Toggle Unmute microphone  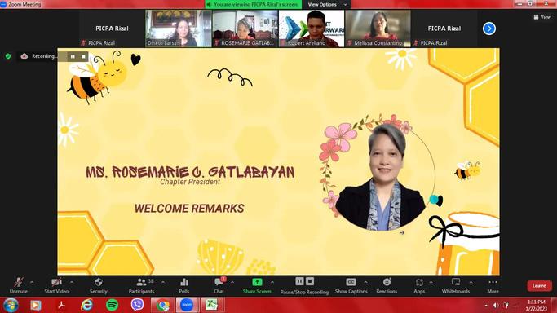(19, 285)
